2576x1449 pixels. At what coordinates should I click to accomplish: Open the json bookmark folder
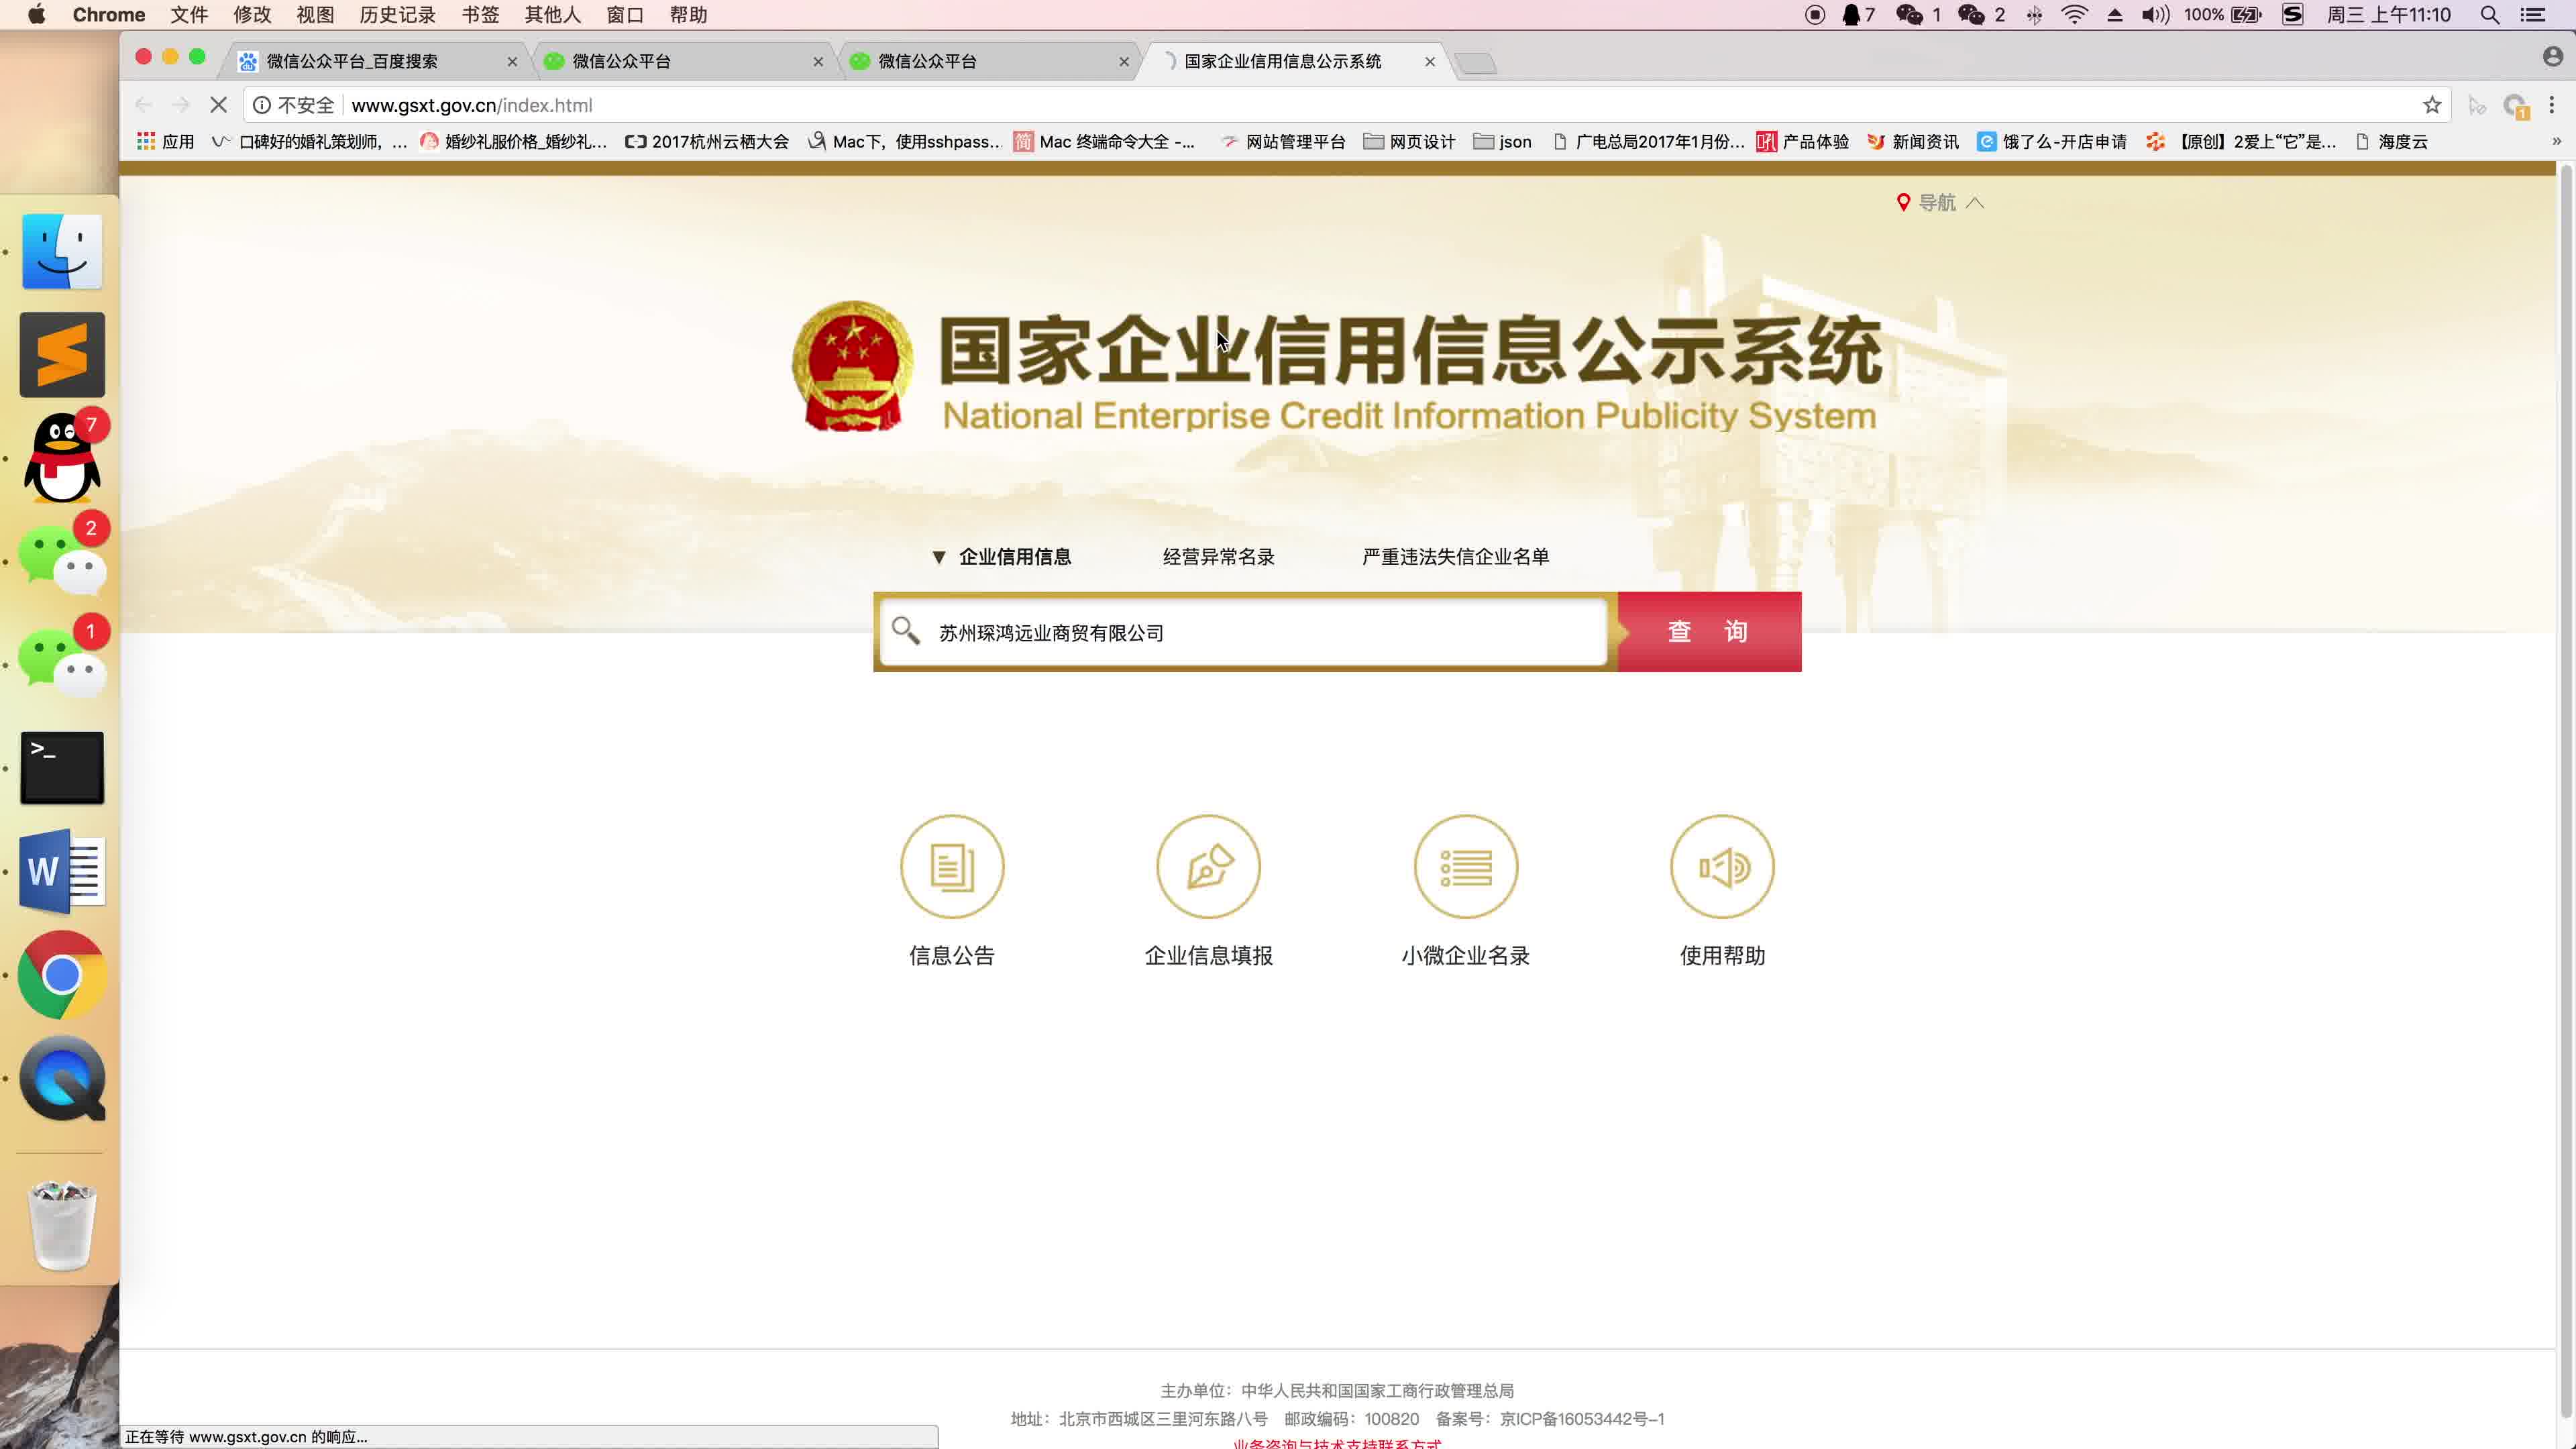tap(1502, 141)
